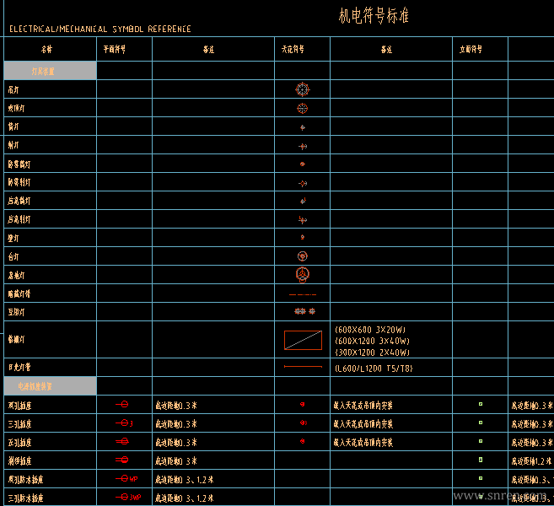This screenshot has width=554, height=506.
Task: Click the title 机电符号标准
Action: [374, 16]
